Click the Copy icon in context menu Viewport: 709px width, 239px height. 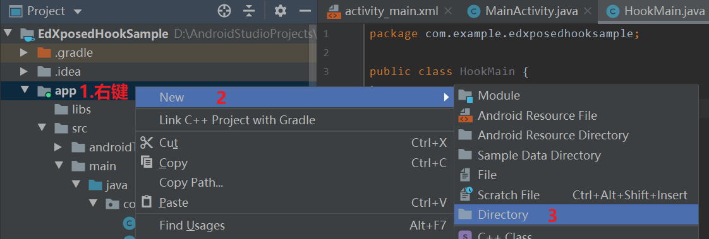pyautogui.click(x=147, y=162)
